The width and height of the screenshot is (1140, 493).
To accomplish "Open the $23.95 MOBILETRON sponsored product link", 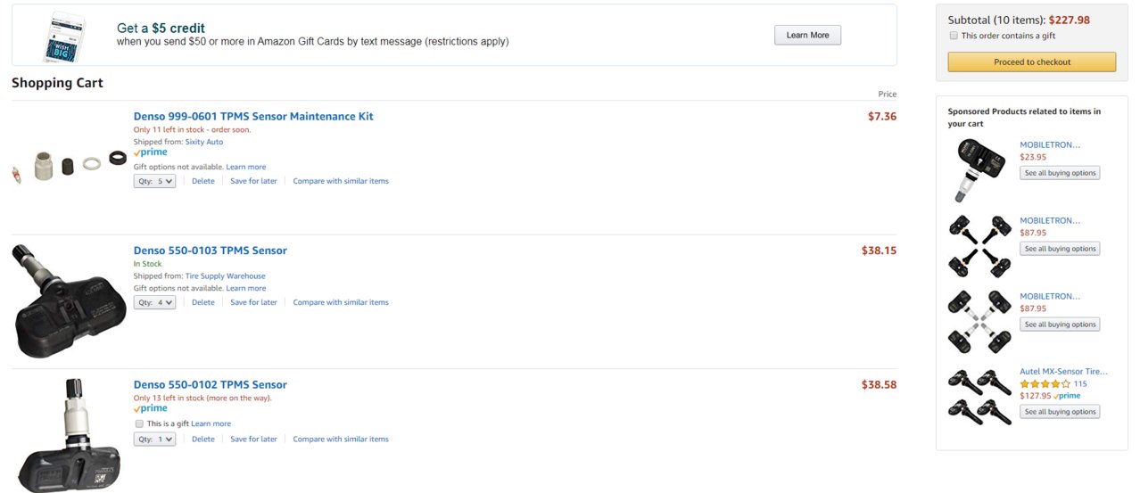I will 1050,144.
